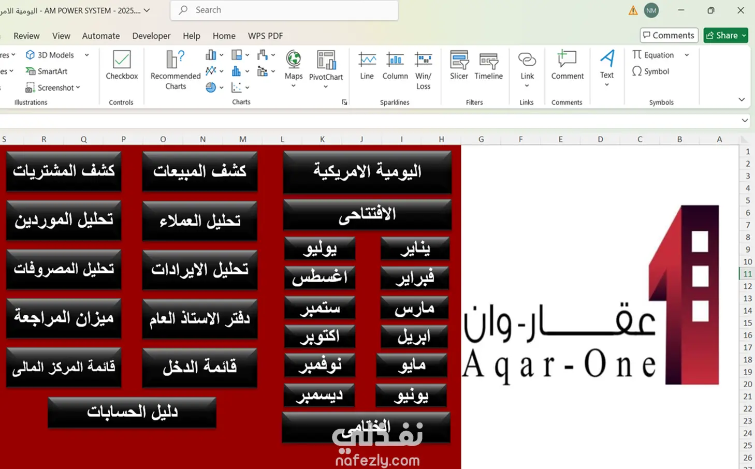This screenshot has width=755, height=469.
Task: Insert a SmartArt graphic
Action: click(47, 71)
